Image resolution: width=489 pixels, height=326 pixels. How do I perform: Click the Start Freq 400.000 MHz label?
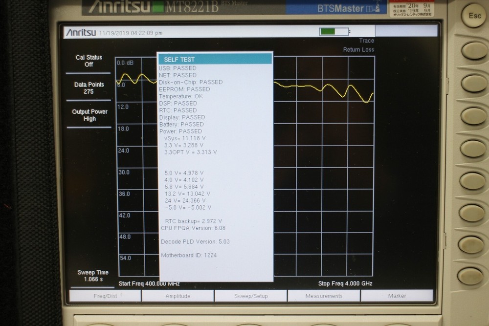tap(149, 283)
